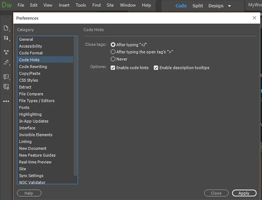
Task: Open the MyWor workspace switcher at top right
Action: [255, 5]
